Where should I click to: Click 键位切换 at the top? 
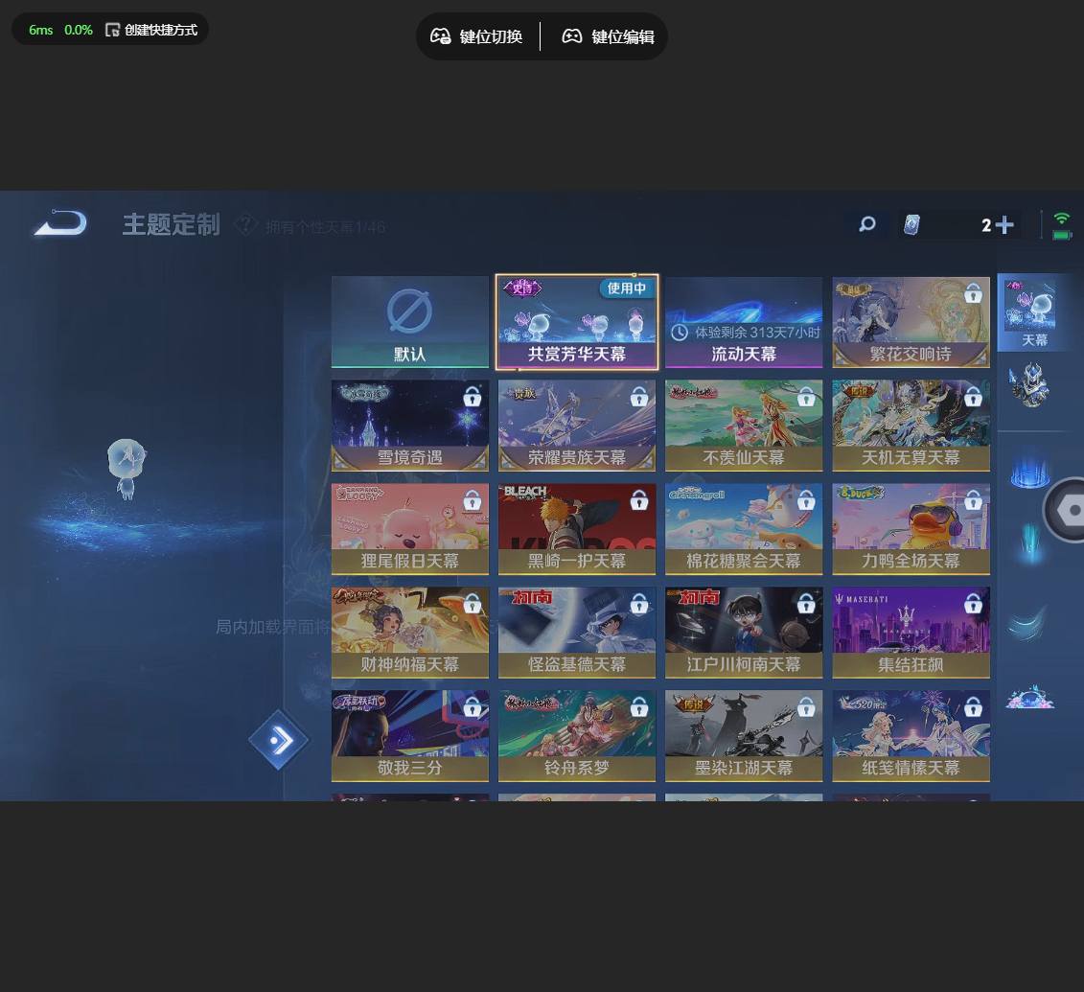tap(476, 36)
